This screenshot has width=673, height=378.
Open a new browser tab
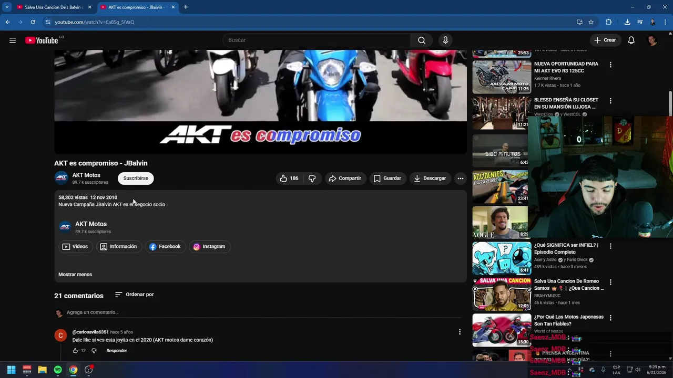186,7
